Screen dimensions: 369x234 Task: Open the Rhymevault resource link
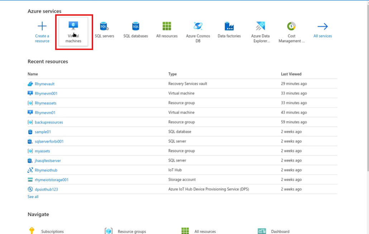44,84
